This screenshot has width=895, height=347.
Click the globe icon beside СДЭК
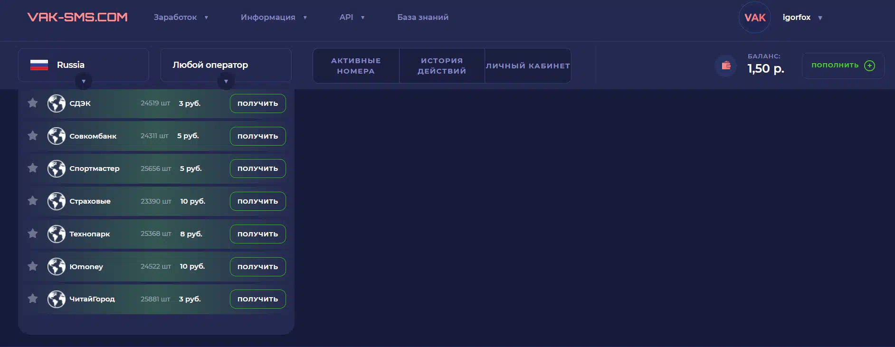57,103
